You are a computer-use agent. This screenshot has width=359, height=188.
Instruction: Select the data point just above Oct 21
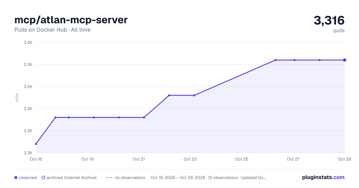click(144, 117)
